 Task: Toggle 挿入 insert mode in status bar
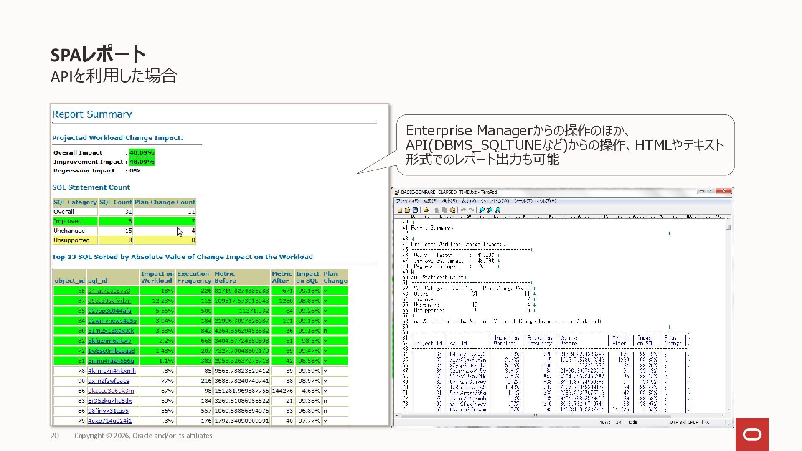(706, 422)
